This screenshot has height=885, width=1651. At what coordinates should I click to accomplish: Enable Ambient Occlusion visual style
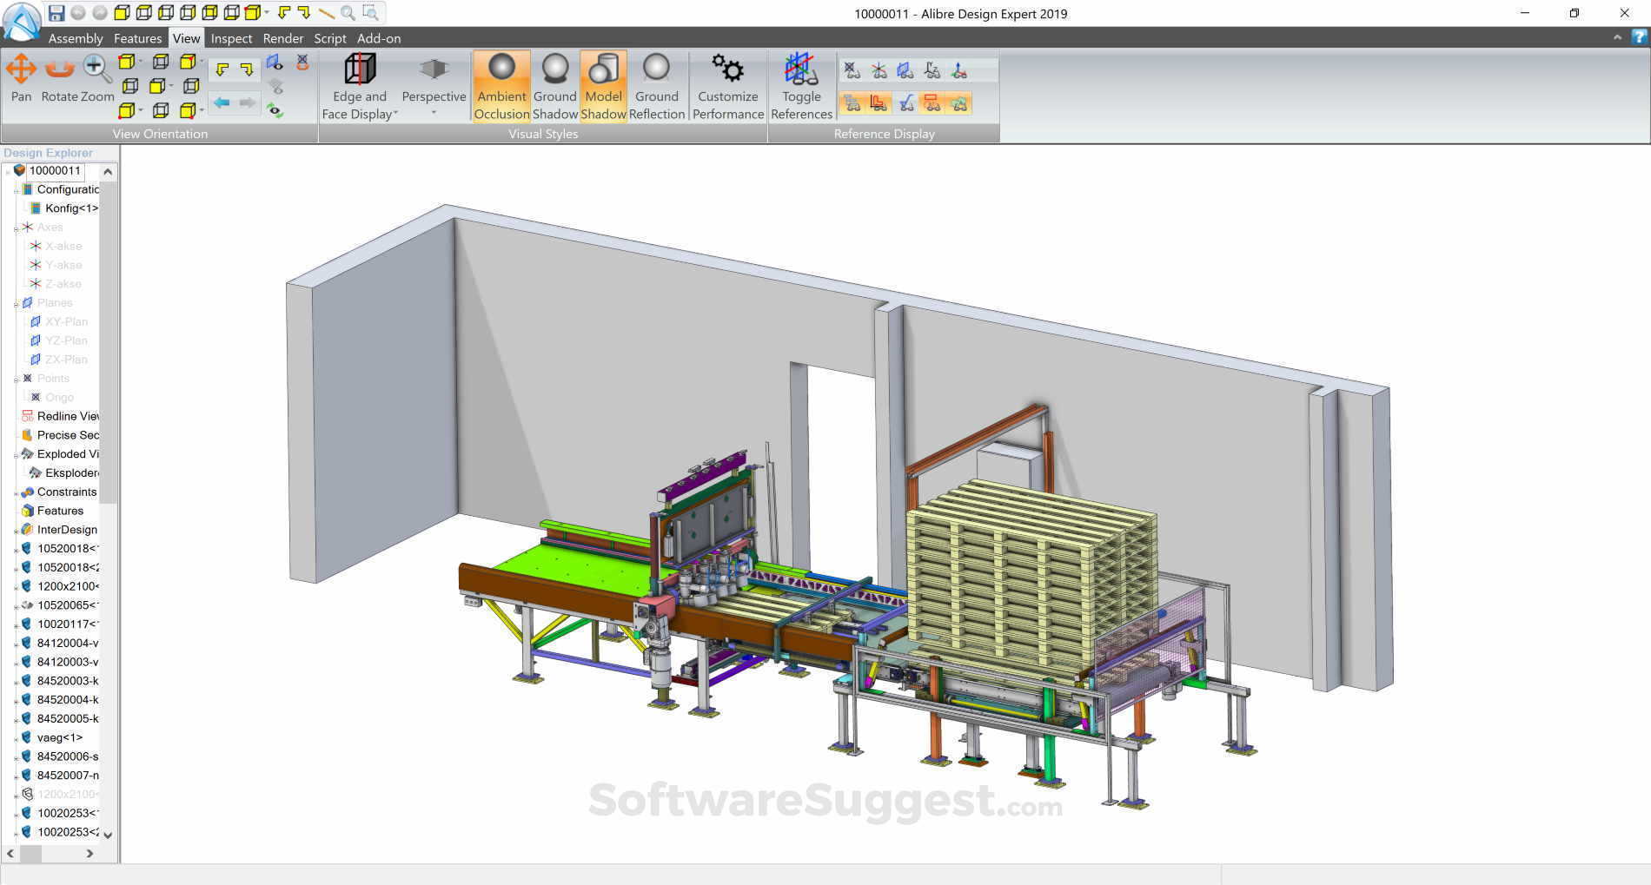(501, 83)
